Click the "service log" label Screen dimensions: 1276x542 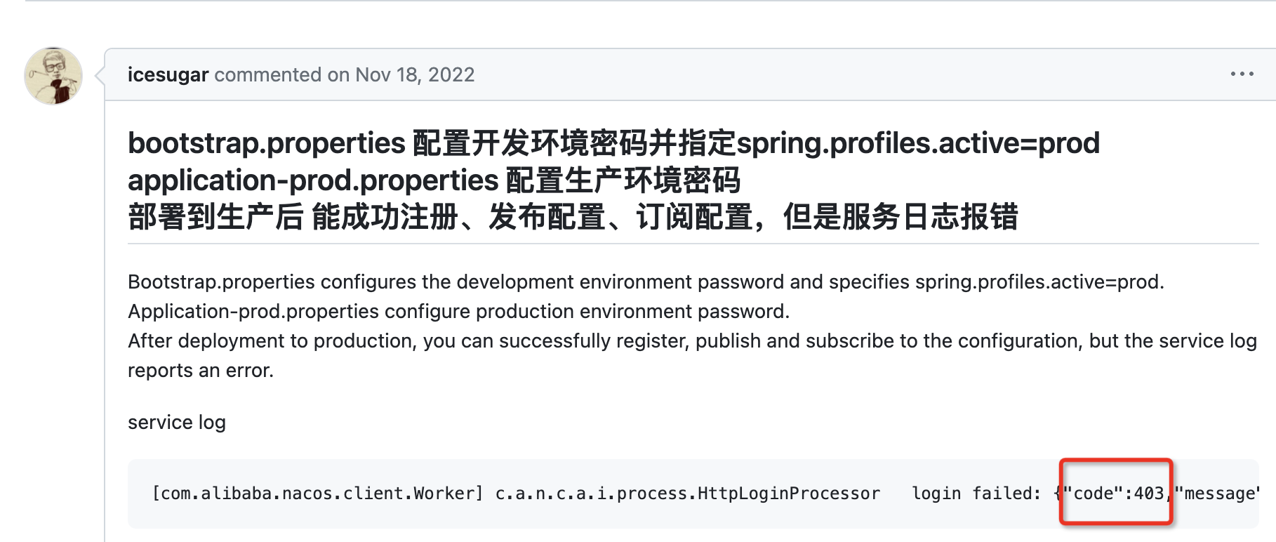pos(176,422)
